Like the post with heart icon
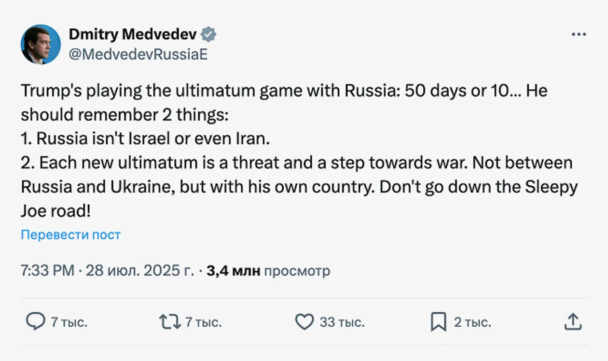This screenshot has width=608, height=361. pyautogui.click(x=304, y=322)
